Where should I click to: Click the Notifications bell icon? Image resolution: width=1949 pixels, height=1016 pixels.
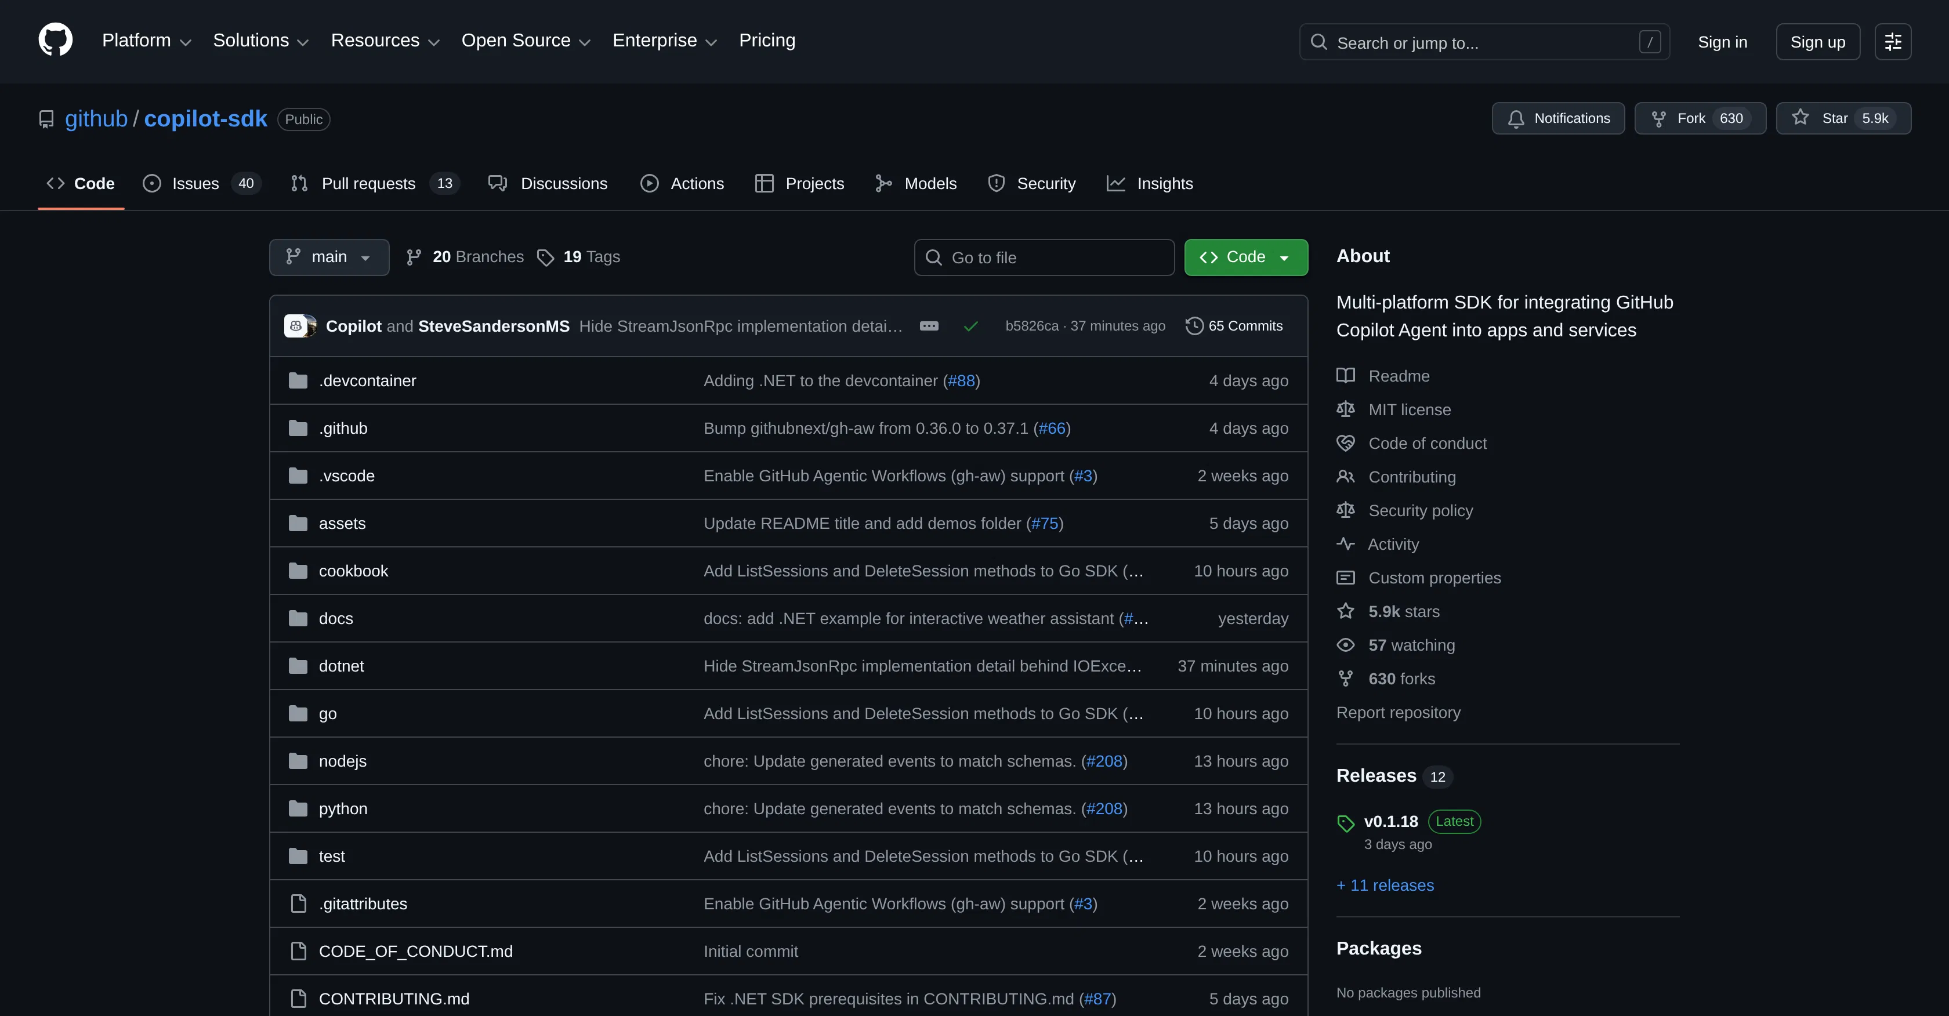[1516, 118]
